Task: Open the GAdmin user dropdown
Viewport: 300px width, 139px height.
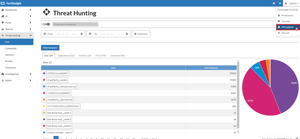Action: pyautogui.click(x=292, y=3)
